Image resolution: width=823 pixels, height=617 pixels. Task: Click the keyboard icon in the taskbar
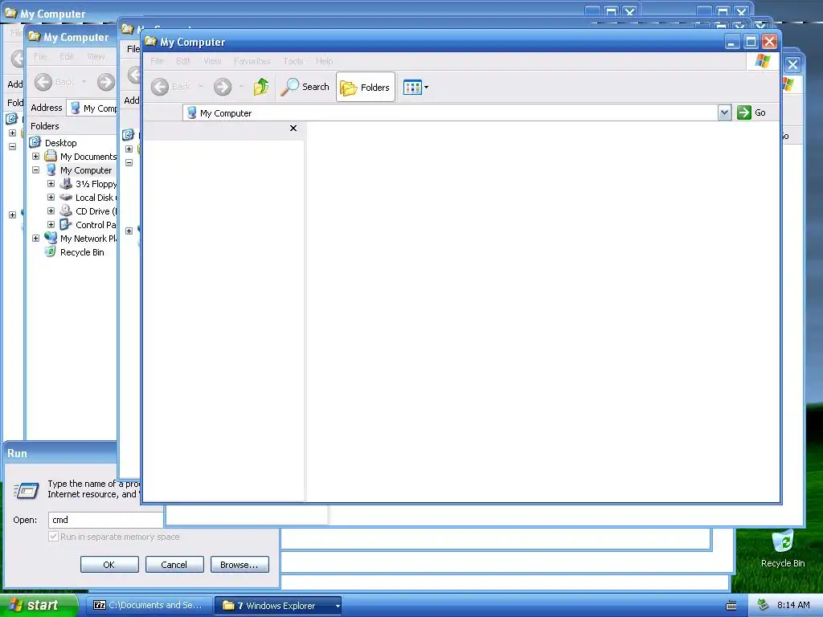coord(731,606)
